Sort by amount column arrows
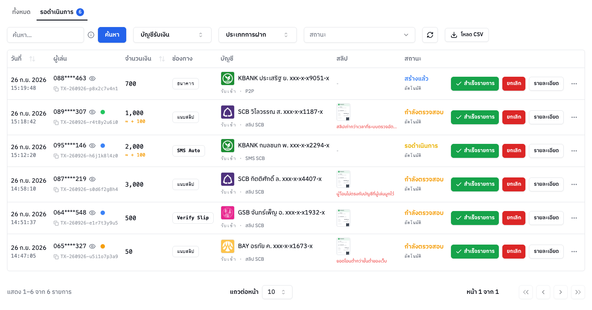Screen dimensions: 592x310 [162, 59]
